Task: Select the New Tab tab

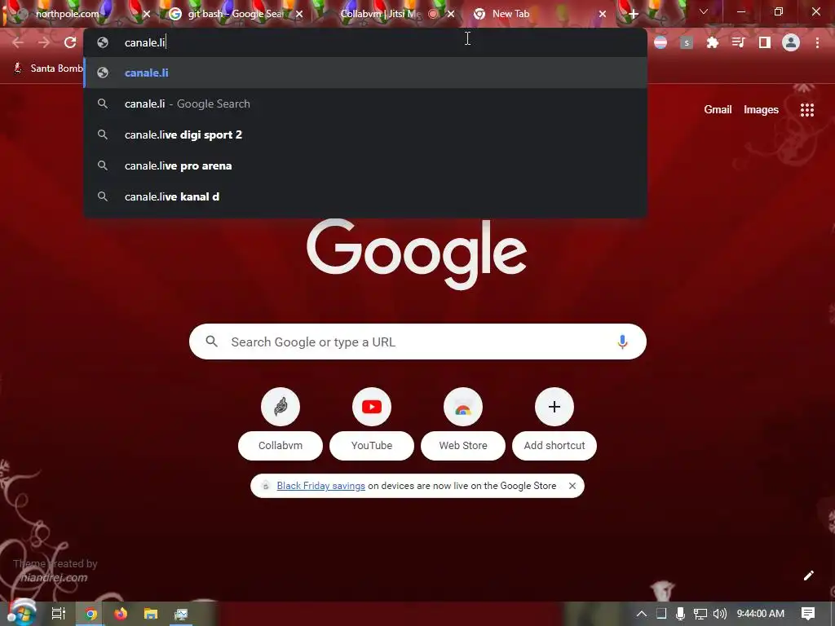Action: click(x=510, y=14)
